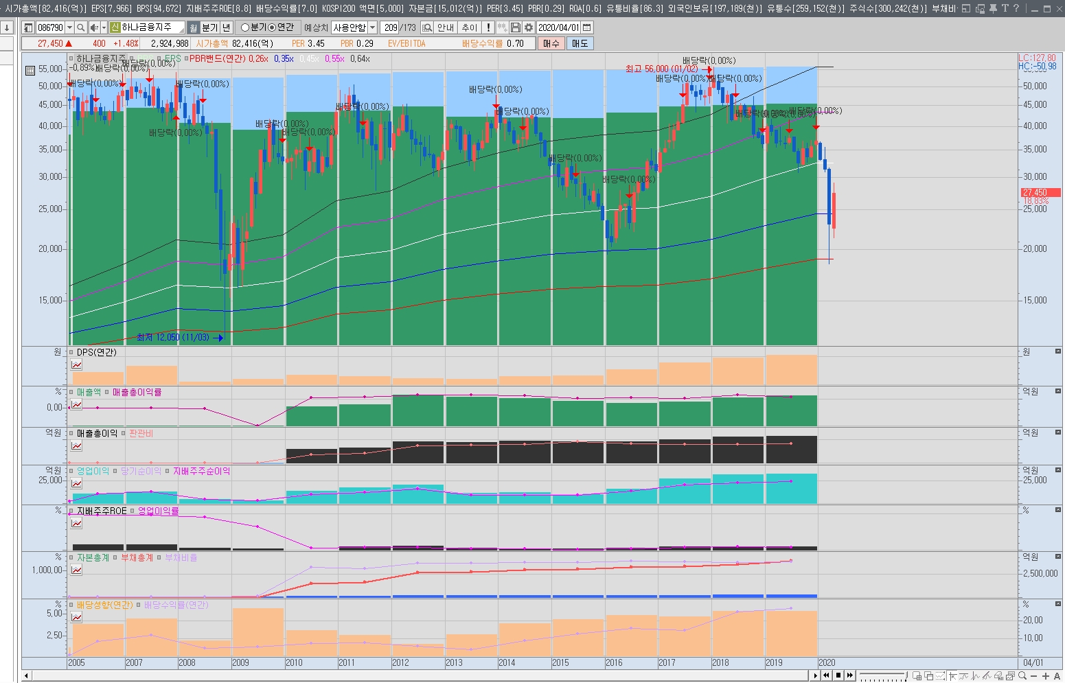Pin the window with the pushpin icon
The width and height of the screenshot is (1065, 683).
[993, 8]
